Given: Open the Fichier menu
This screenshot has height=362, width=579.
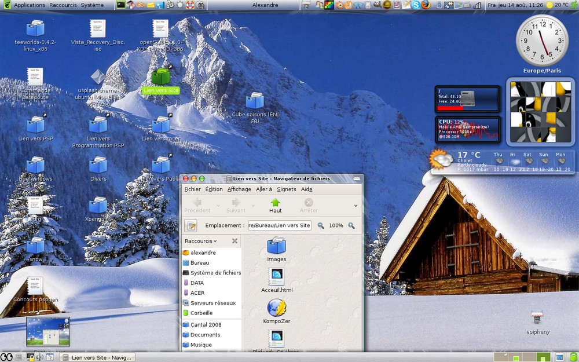Looking at the screenshot, I should (192, 189).
